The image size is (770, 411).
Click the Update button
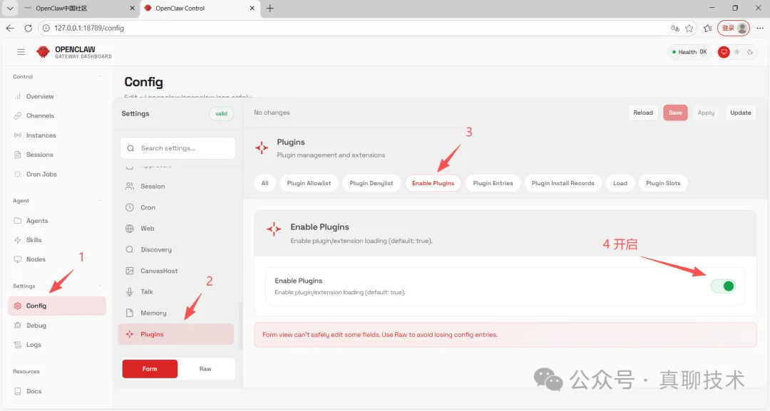740,113
